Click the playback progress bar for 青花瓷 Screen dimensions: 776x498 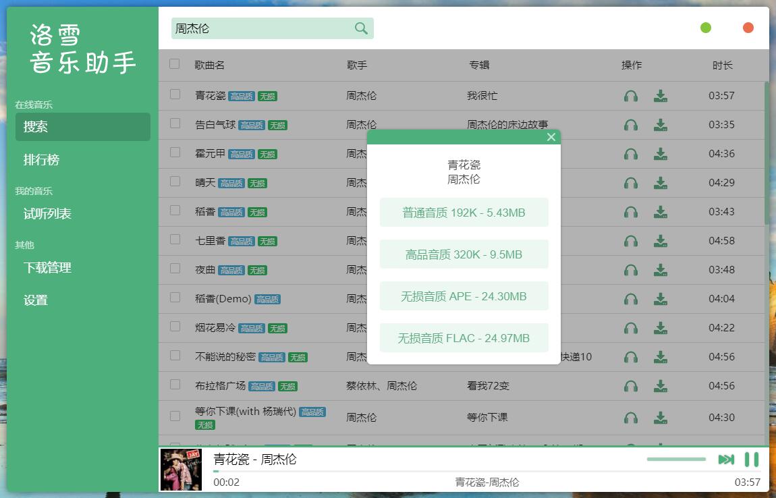coord(487,471)
